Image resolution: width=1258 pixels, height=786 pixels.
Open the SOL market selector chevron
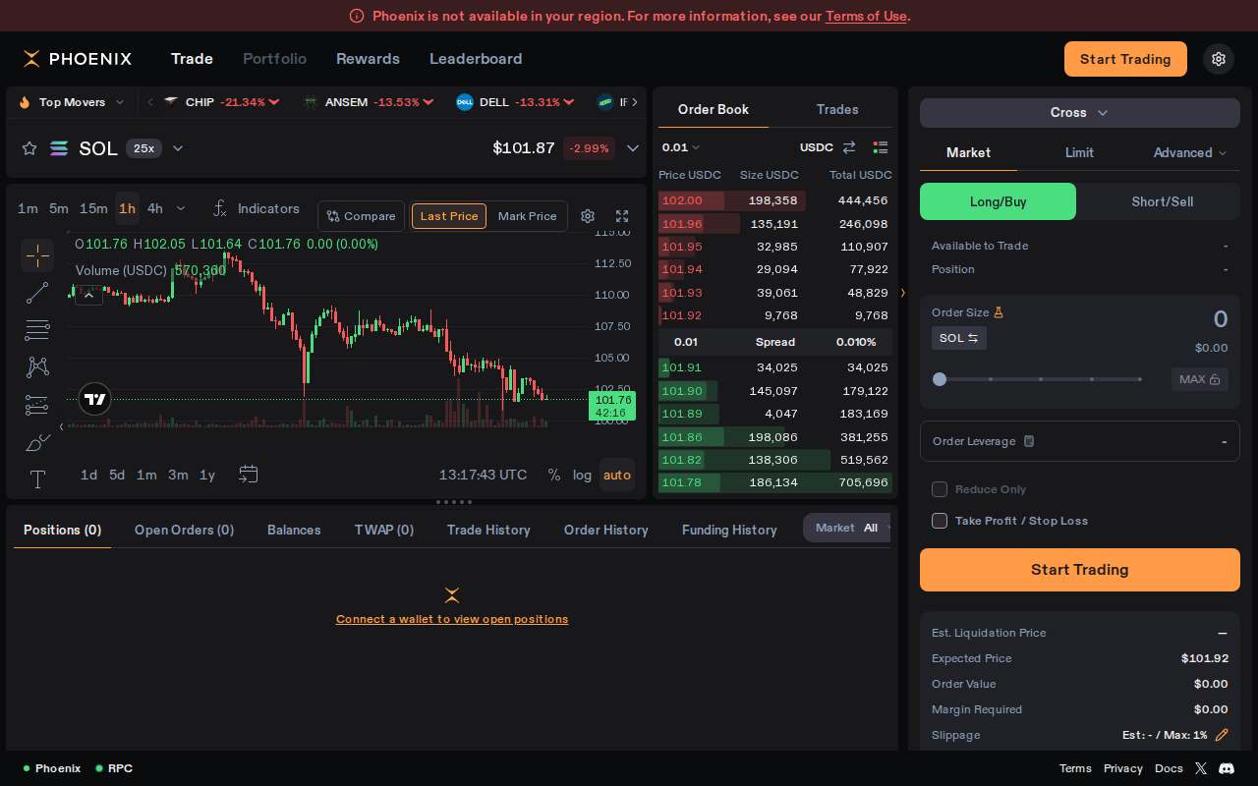coord(178,148)
